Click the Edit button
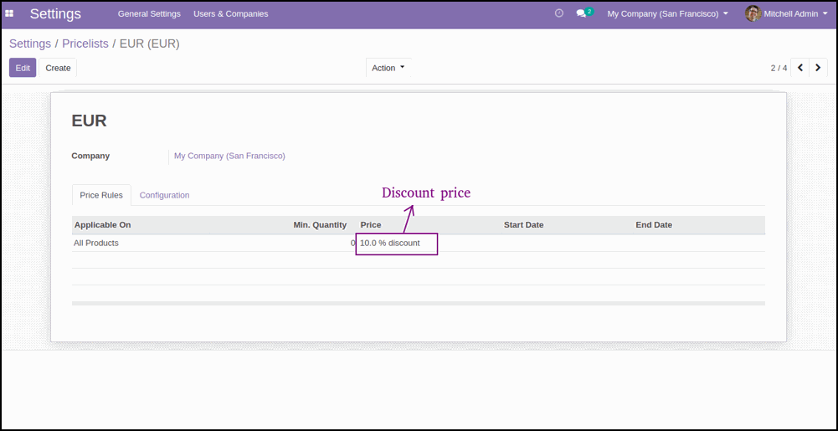This screenshot has width=838, height=431. pos(23,68)
